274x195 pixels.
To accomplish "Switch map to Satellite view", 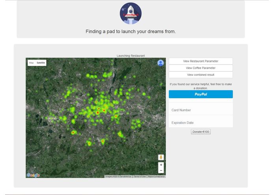I will point(41,63).
